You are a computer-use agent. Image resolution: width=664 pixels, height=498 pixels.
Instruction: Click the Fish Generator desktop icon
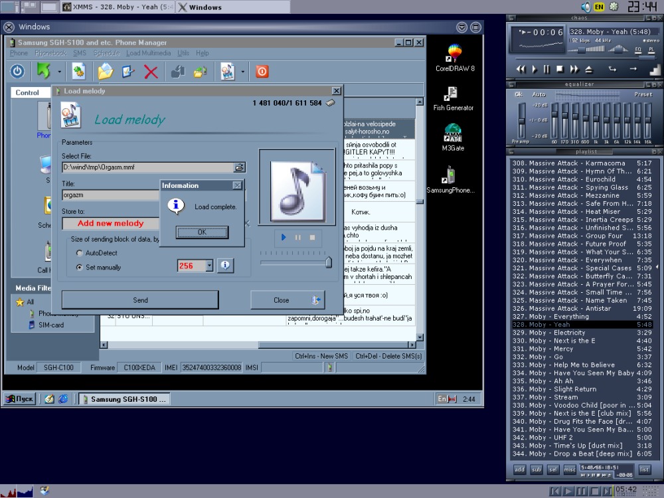(453, 98)
